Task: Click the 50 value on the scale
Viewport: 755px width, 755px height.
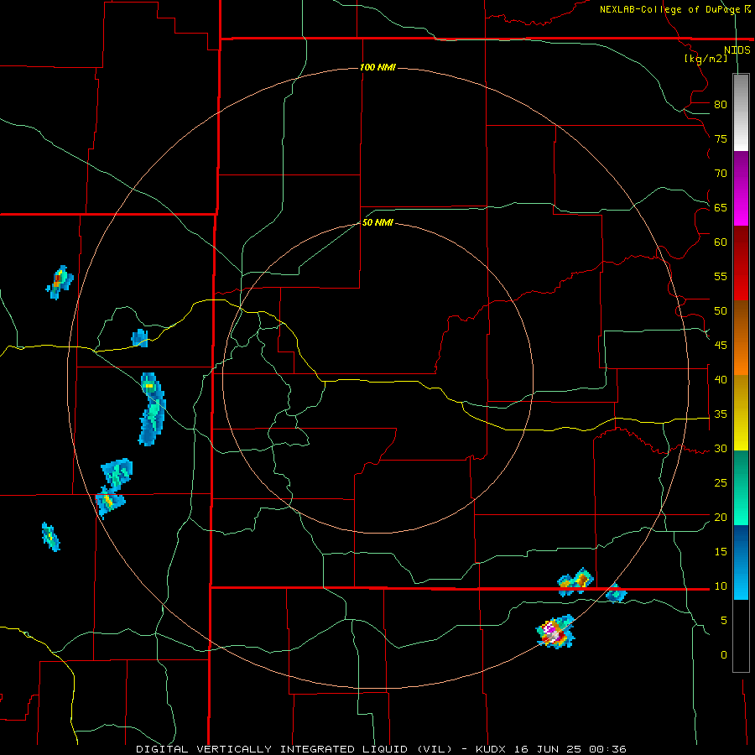Action: click(721, 310)
